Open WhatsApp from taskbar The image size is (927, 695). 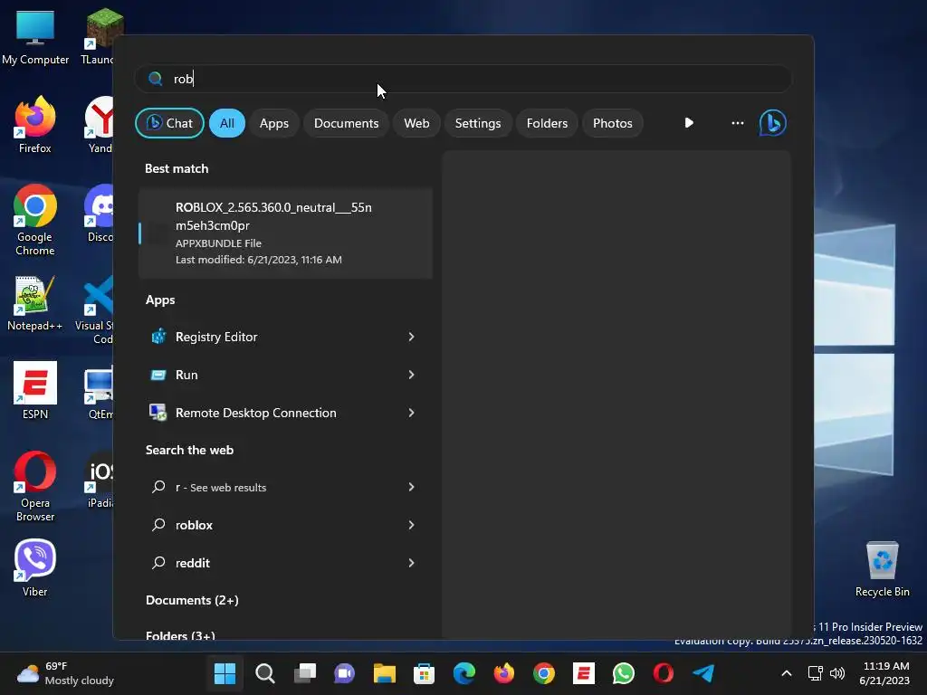[623, 673]
